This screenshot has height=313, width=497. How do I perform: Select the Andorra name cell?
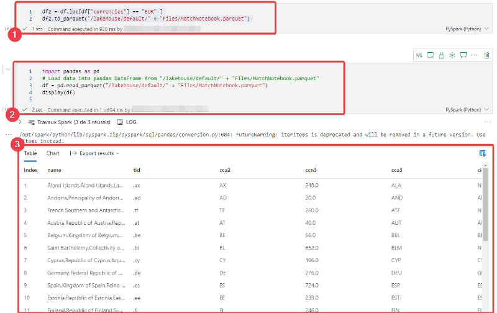(85, 197)
